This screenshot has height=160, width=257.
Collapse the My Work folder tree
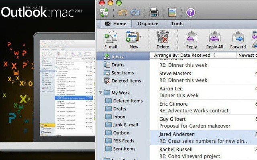[100, 93]
